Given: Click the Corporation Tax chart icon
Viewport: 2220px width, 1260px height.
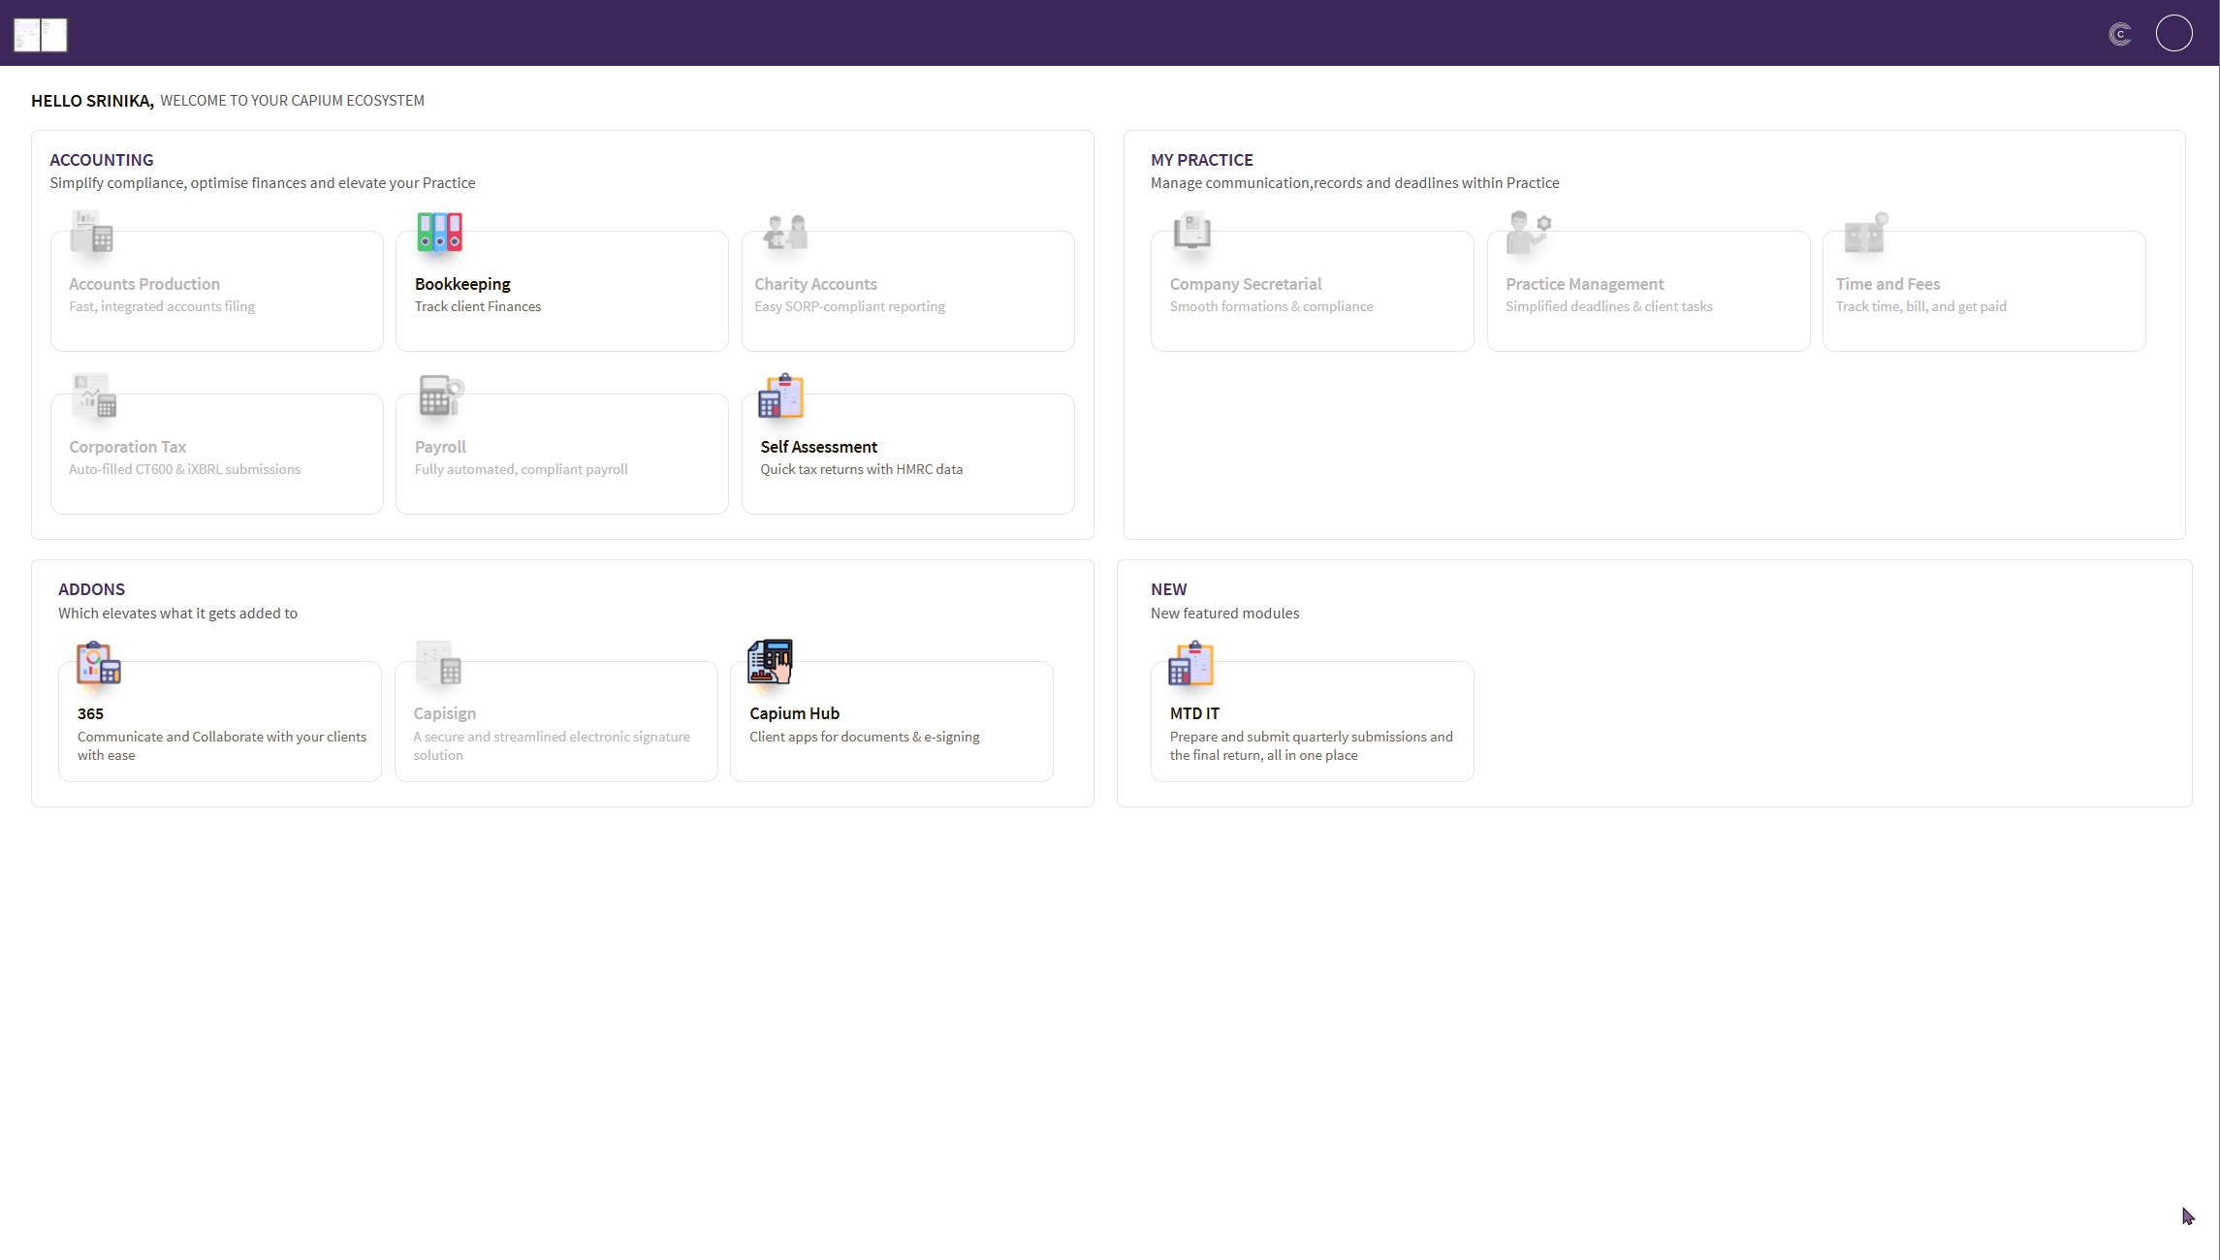Looking at the screenshot, I should [94, 395].
